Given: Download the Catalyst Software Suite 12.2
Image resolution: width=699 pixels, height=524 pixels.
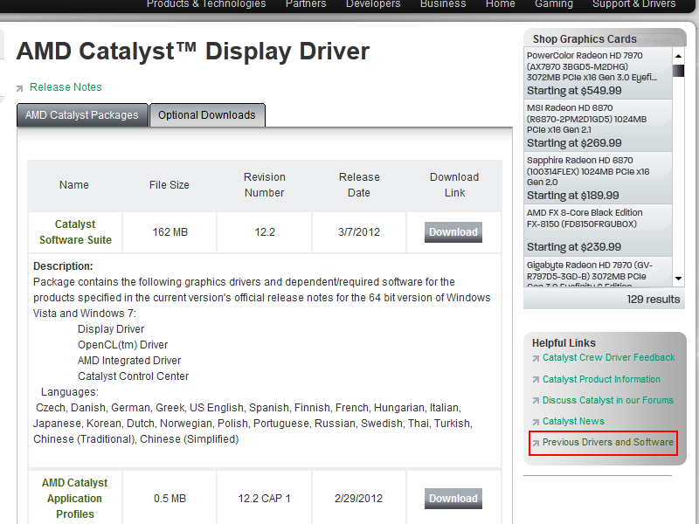Looking at the screenshot, I should (453, 232).
